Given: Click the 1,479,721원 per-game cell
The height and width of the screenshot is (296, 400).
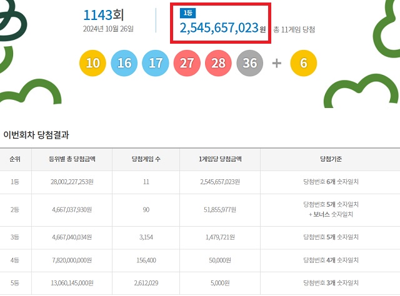Looking at the screenshot, I should 220,237.
